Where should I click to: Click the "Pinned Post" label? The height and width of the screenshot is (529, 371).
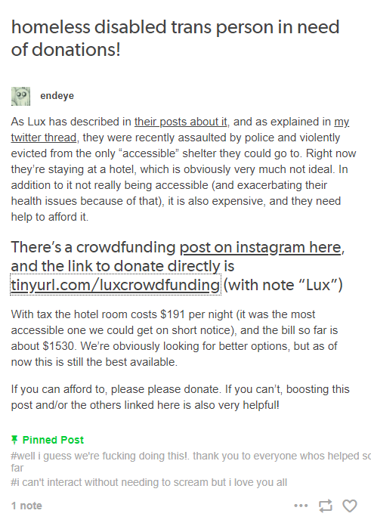pyautogui.click(x=53, y=440)
